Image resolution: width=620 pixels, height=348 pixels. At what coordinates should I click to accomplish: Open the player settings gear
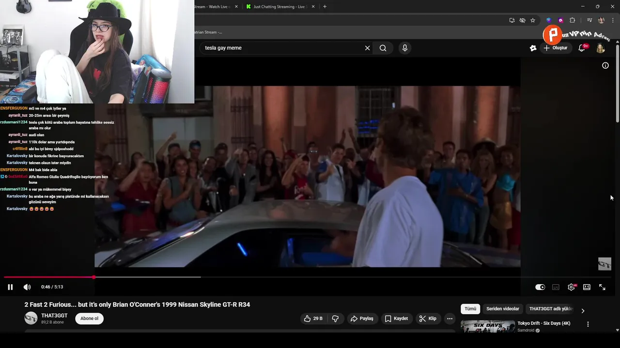pos(572,287)
